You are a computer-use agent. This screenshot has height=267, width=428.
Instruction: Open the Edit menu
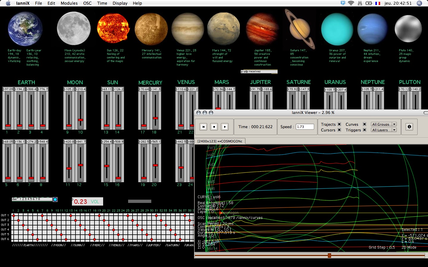click(51, 3)
